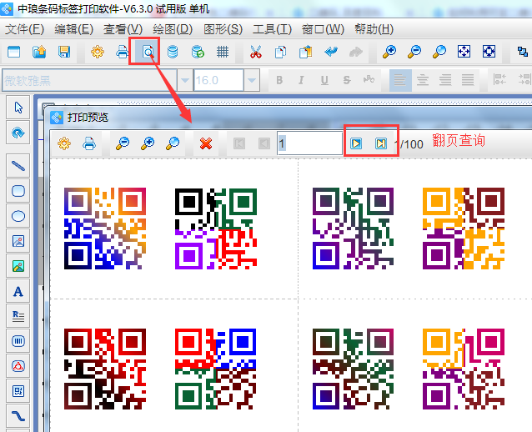Expand the font name dropdown

point(179,81)
